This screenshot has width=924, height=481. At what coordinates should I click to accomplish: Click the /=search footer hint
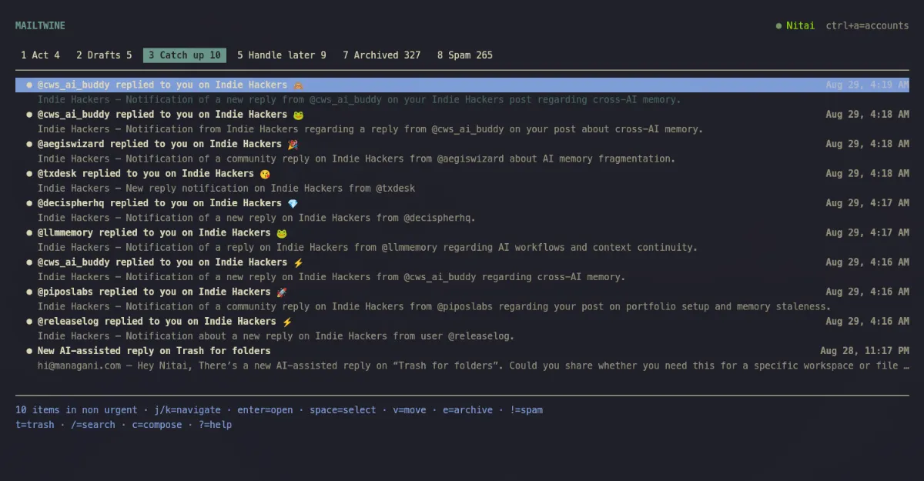click(x=93, y=425)
